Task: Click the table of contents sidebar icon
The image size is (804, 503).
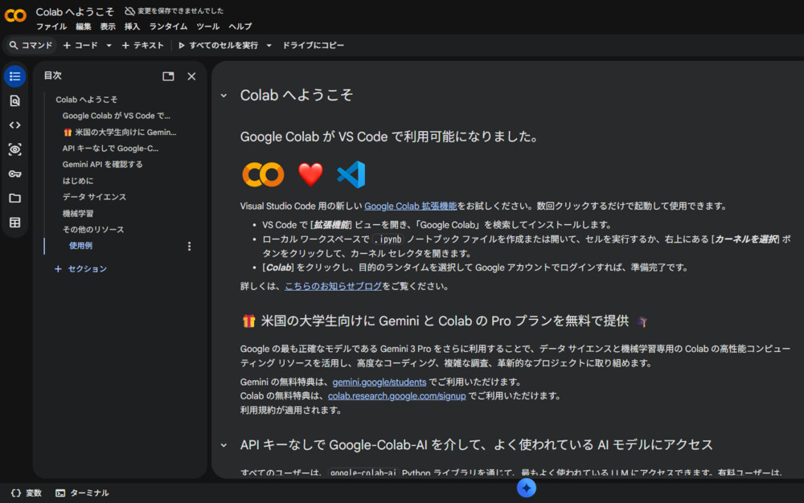Action: 14,76
